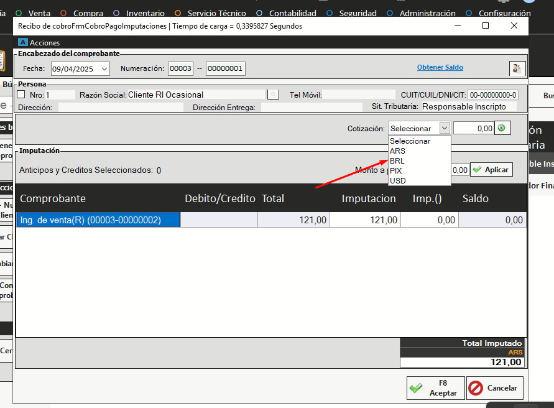Select BRL from the currency list
554x408 pixels.
click(397, 160)
